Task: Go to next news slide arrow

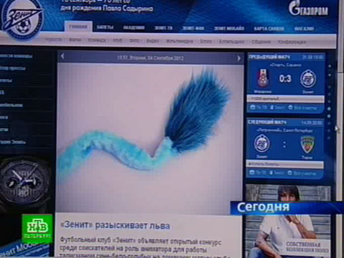Action: pyautogui.click(x=239, y=58)
